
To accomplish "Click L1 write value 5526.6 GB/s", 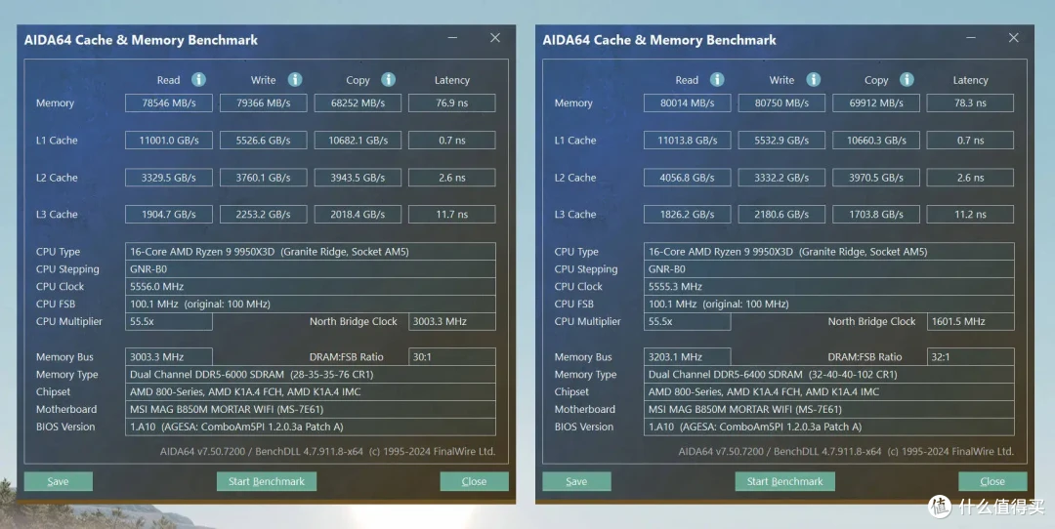I will 263,141.
